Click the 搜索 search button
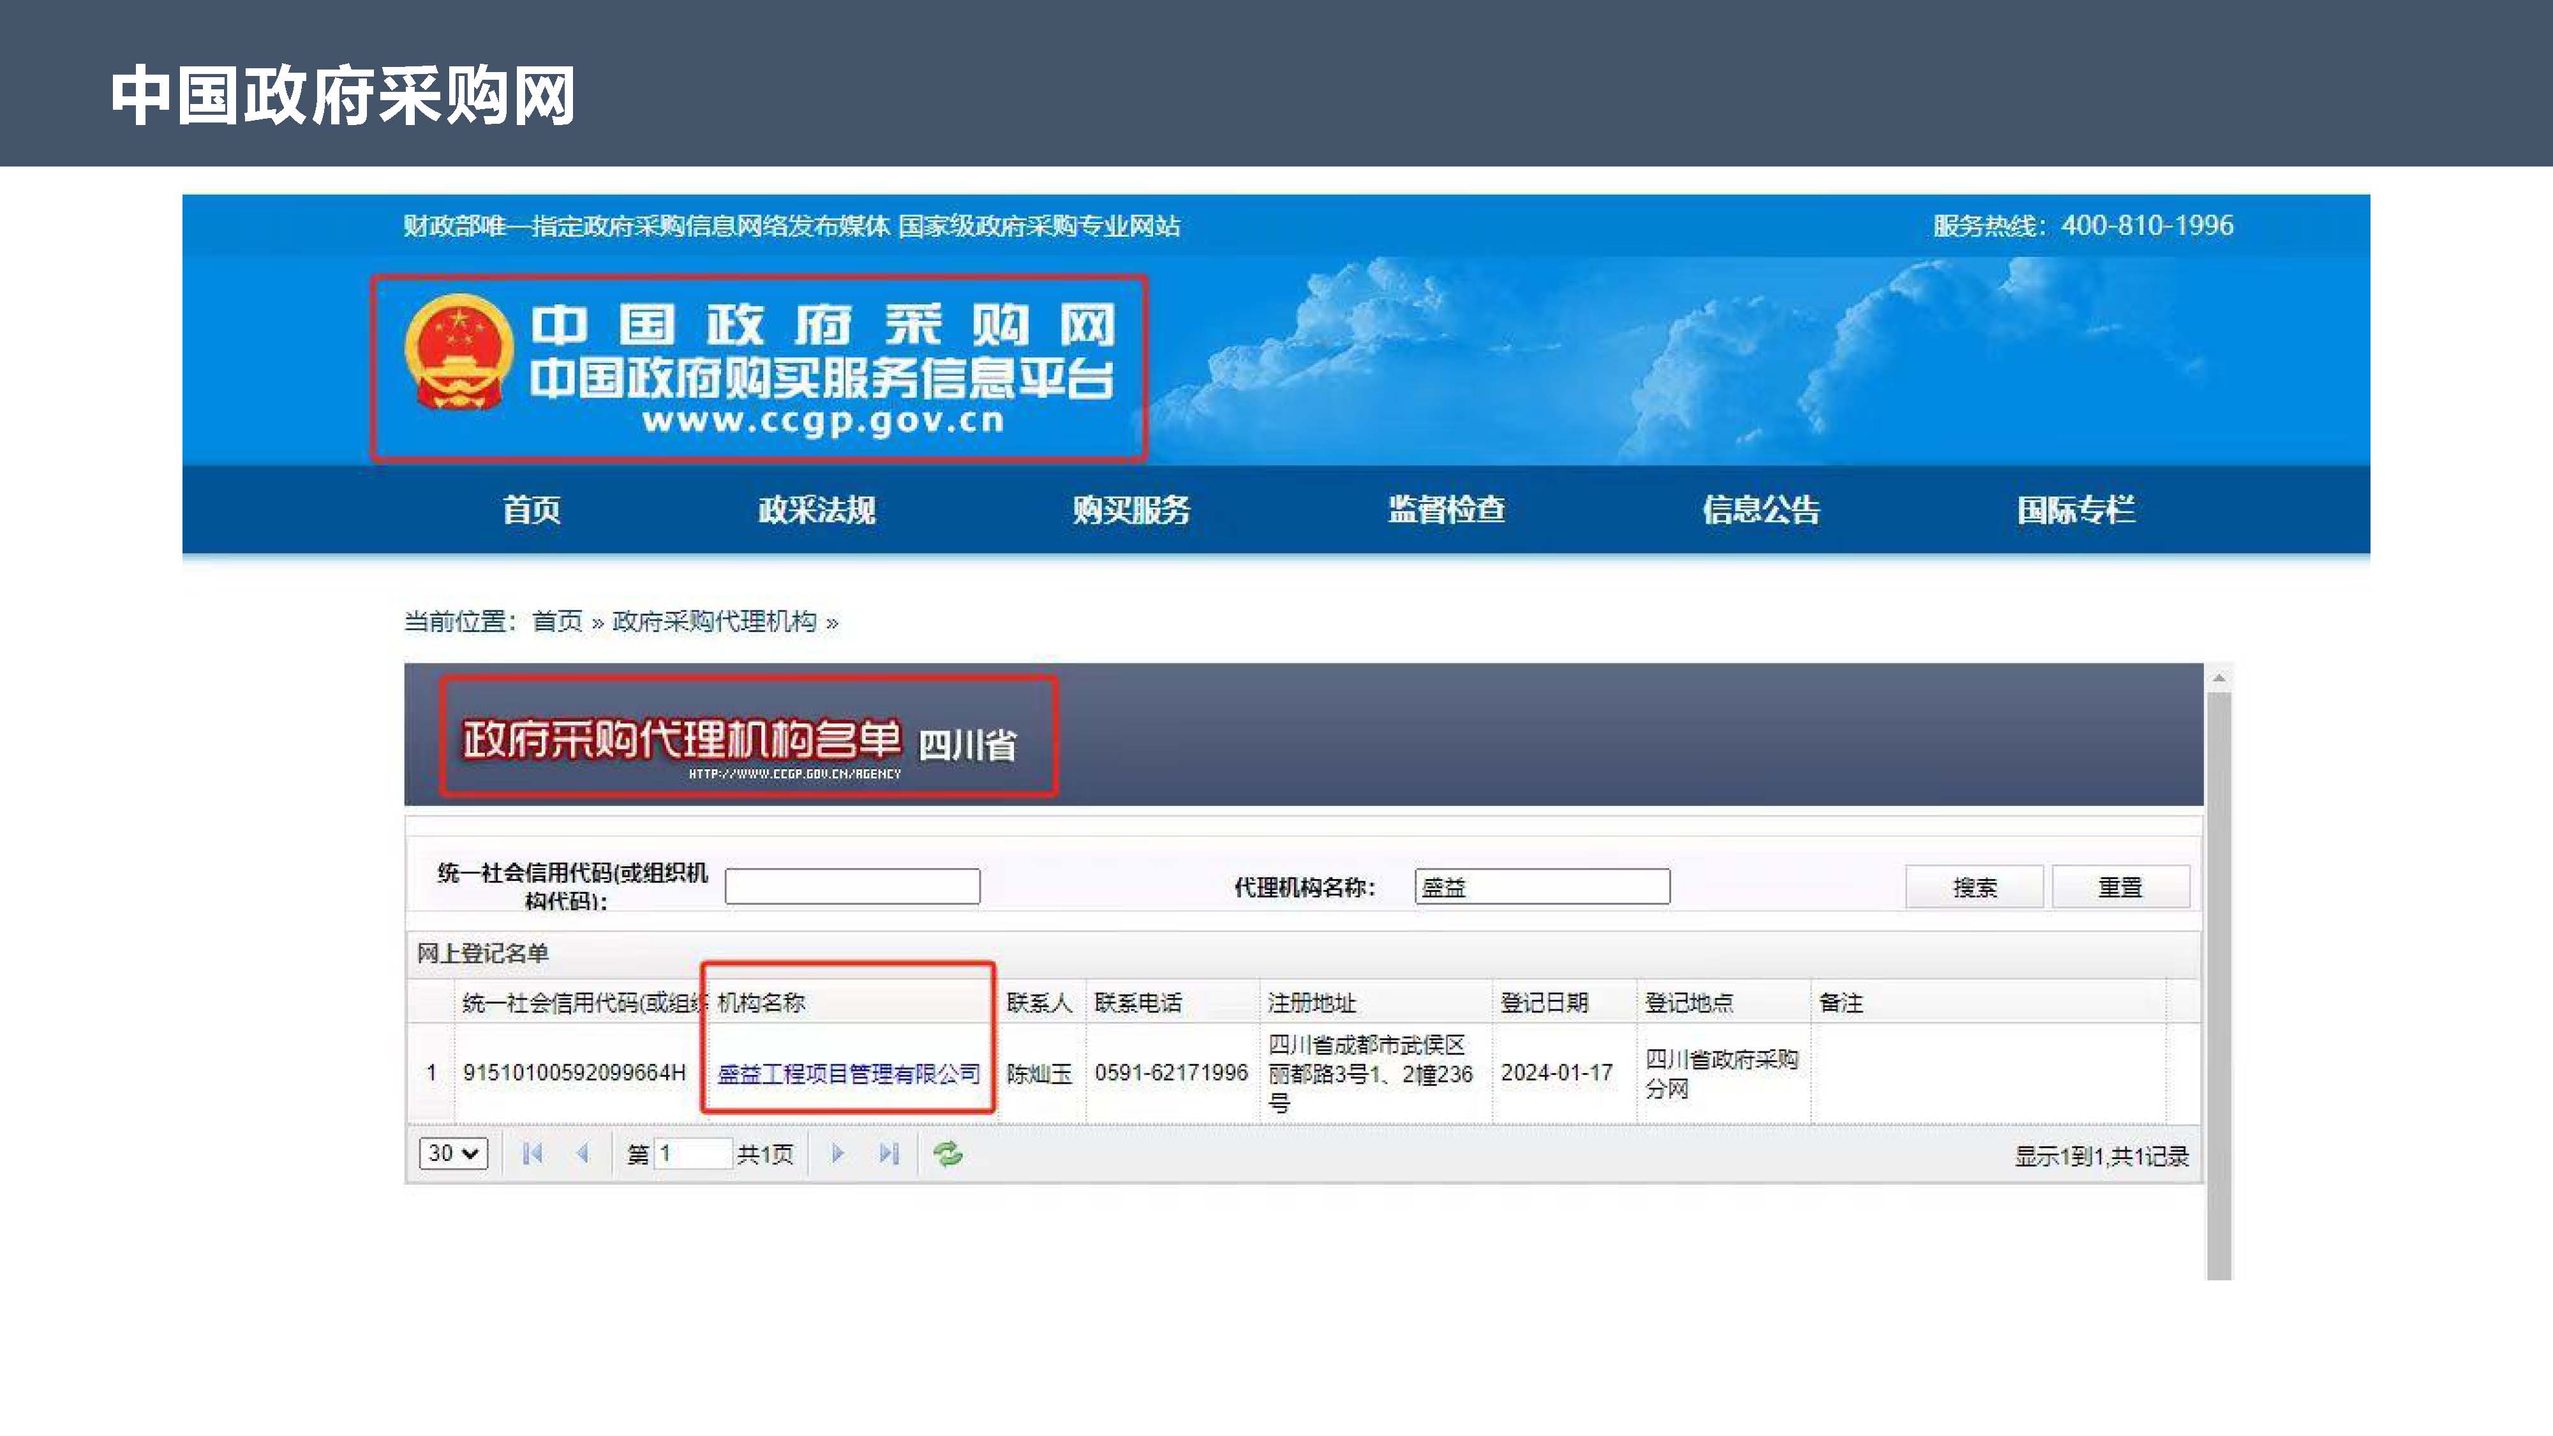Viewport: 2553px width, 1436px height. pos(1974,887)
